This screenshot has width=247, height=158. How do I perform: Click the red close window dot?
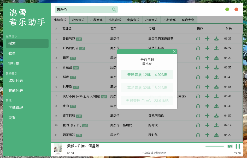236,9
